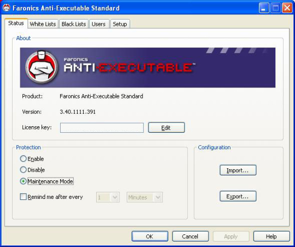Tick the Remind me after every checkbox
Screen dimensions: 295x247
pos(23,197)
